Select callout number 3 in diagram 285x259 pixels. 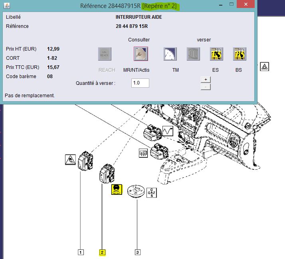tap(138, 252)
